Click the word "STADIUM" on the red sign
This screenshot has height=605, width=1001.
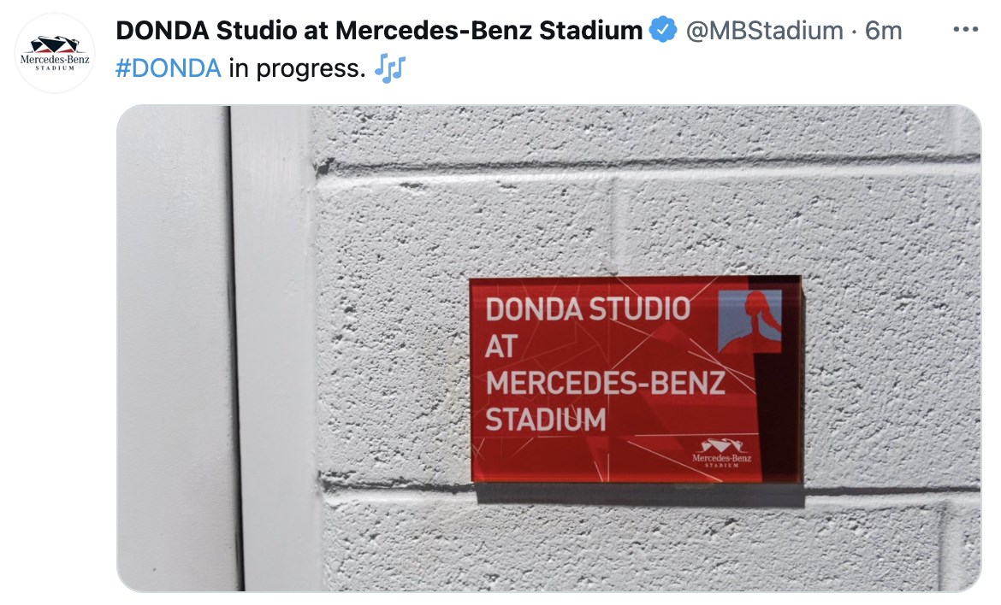point(546,420)
